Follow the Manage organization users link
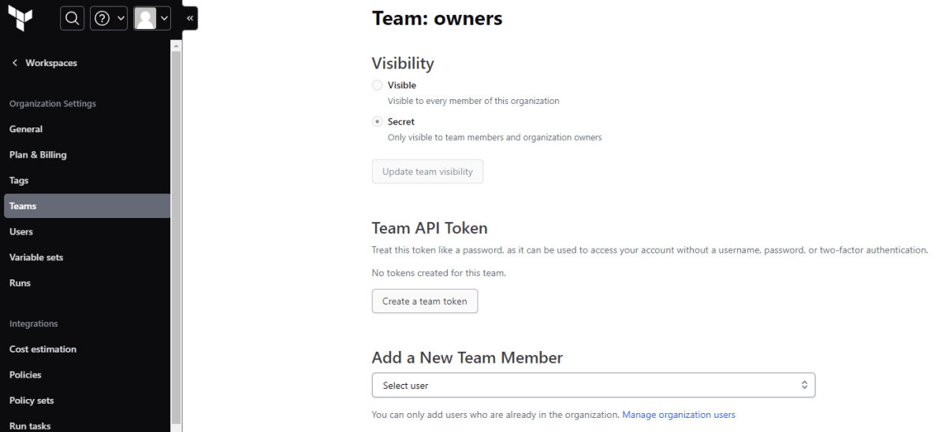 [x=679, y=415]
